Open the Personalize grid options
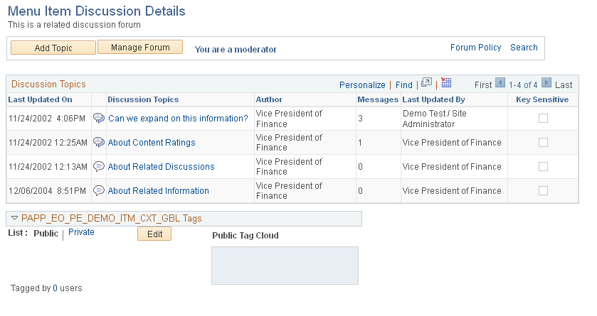 pos(362,85)
